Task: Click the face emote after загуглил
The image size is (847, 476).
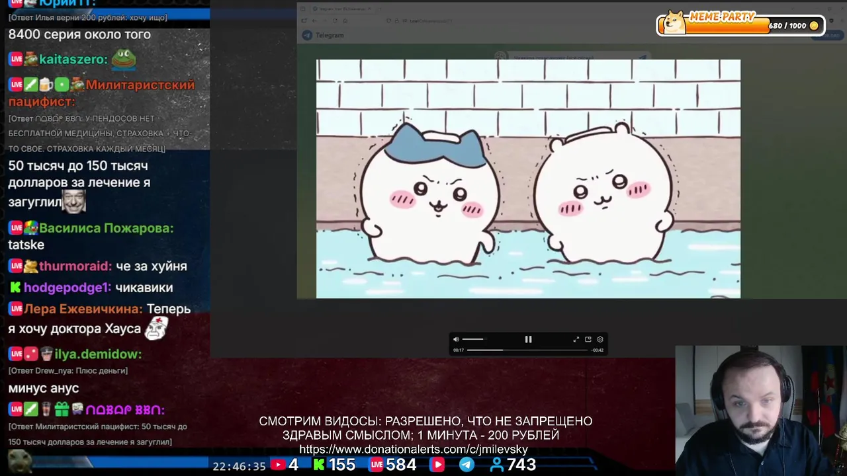Action: pos(73,201)
